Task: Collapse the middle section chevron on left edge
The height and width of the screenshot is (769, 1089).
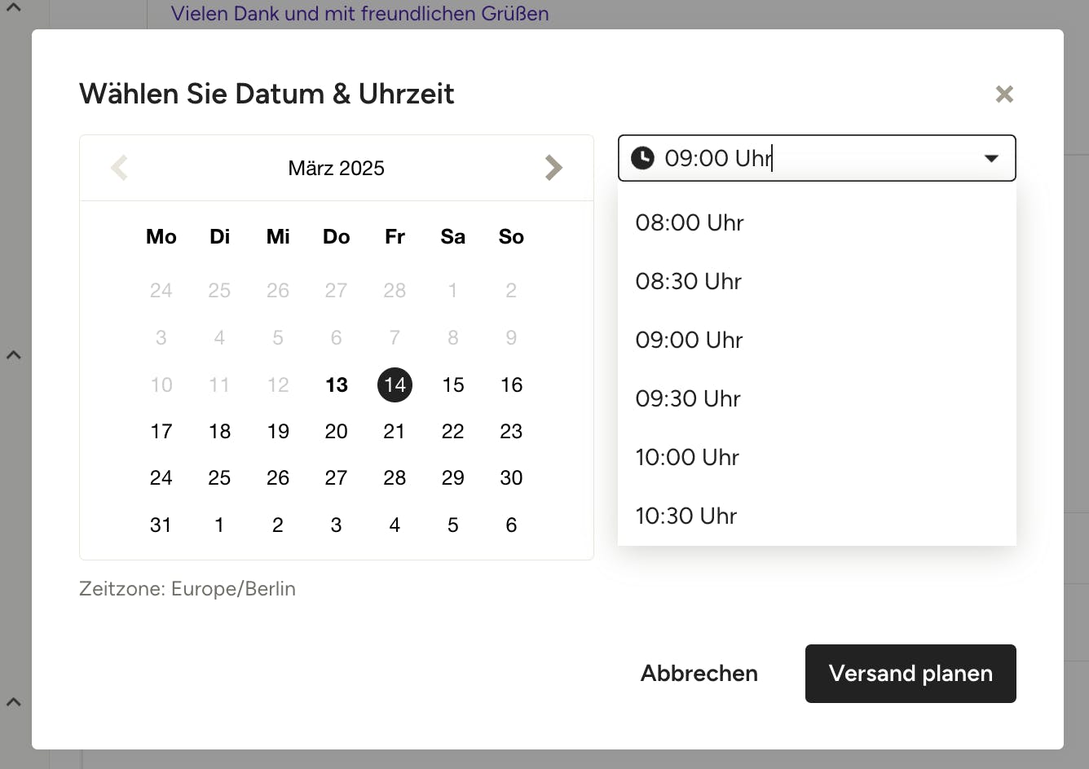Action: (14, 355)
